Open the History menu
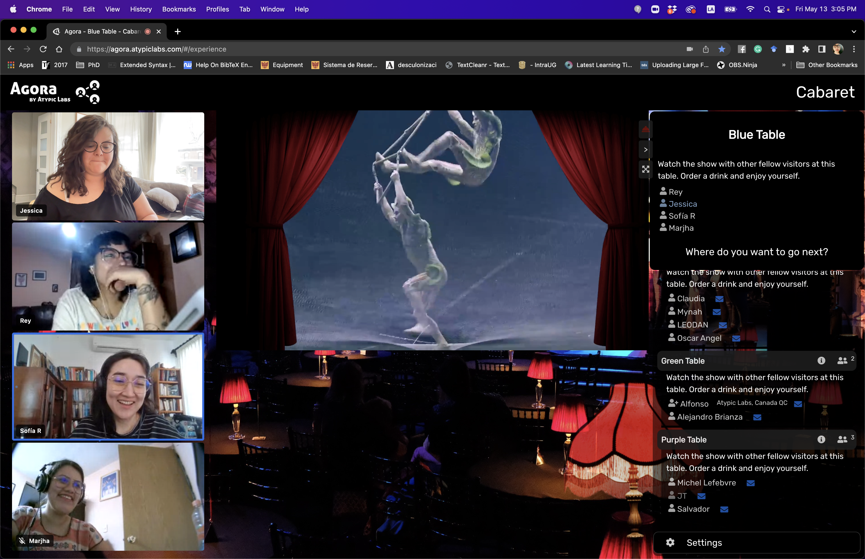The image size is (865, 559). [141, 9]
